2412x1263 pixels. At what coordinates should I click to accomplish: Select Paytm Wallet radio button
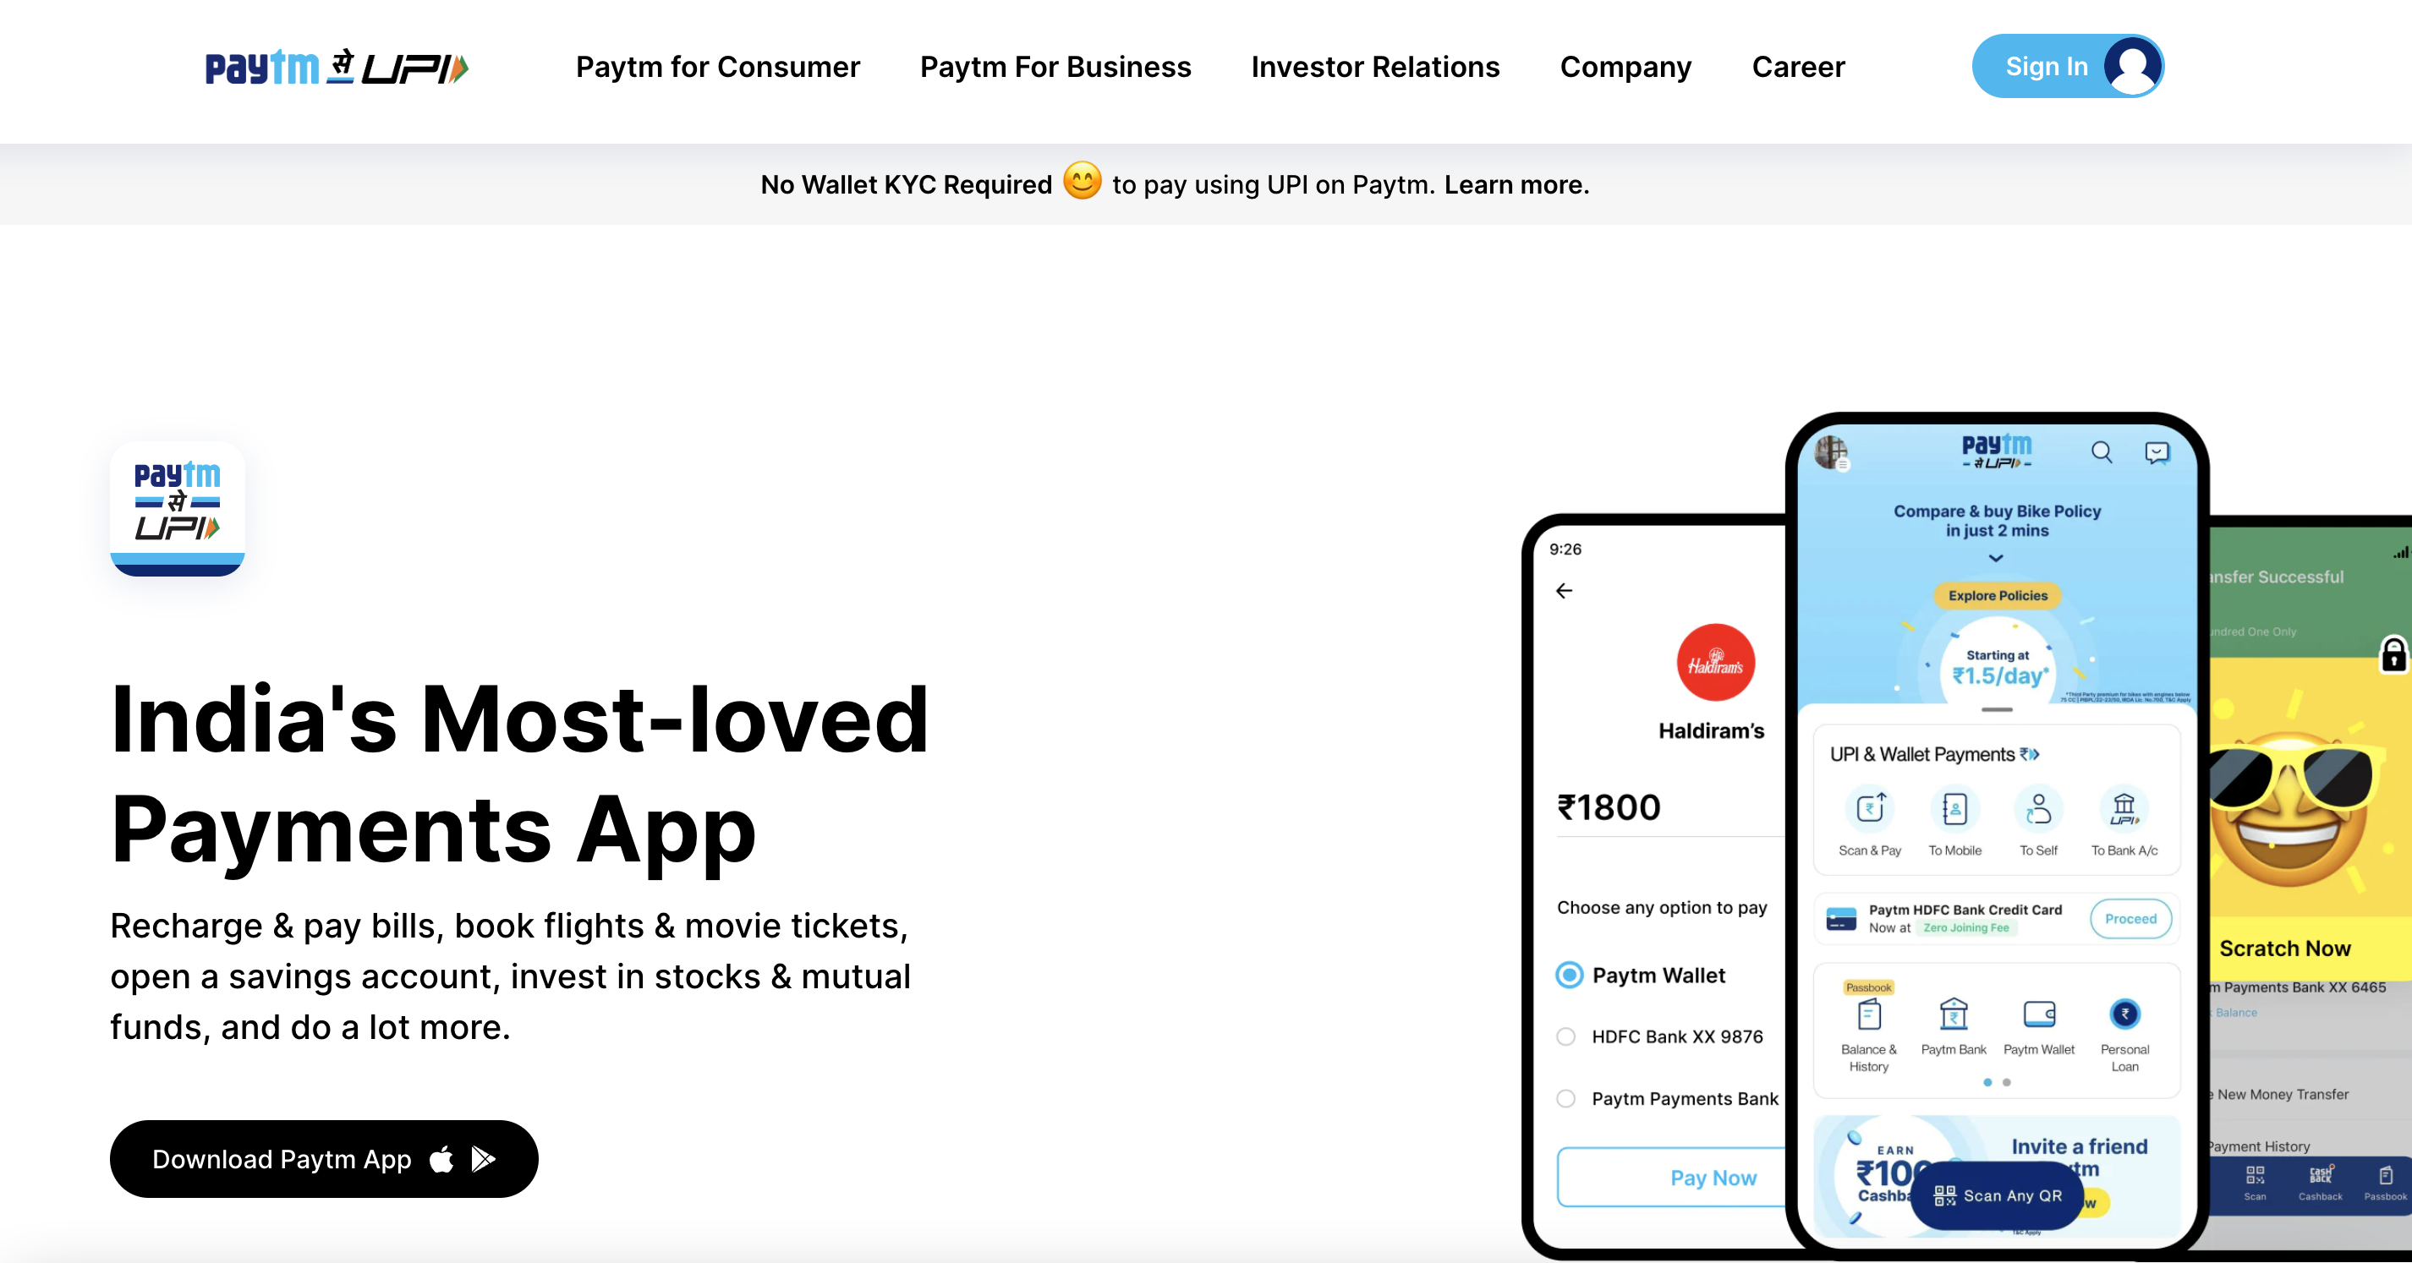coord(1570,975)
